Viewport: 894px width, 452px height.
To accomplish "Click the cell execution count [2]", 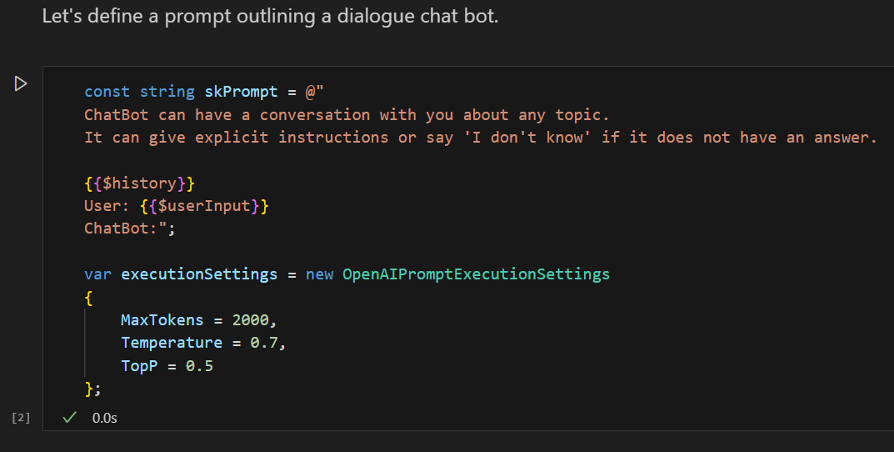I will click(21, 418).
